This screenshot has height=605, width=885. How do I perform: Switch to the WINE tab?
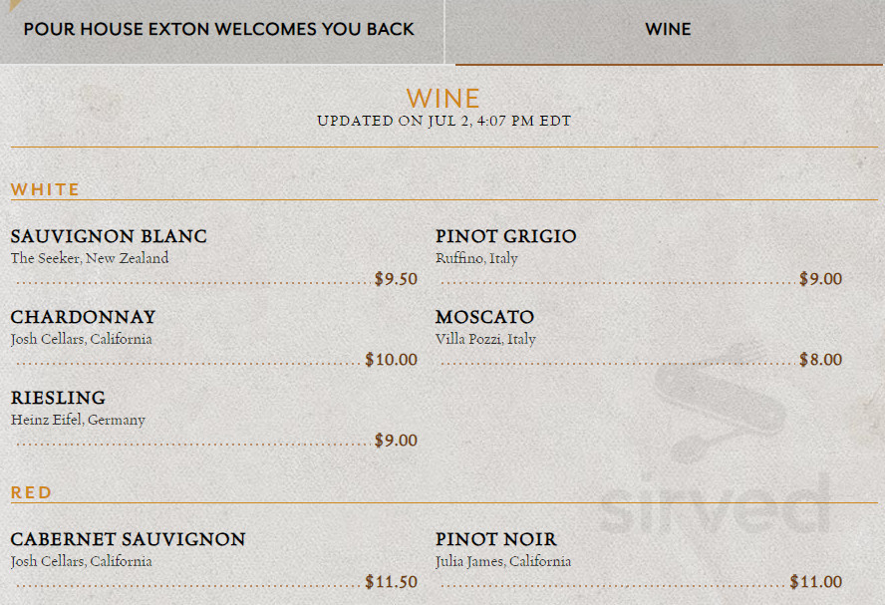tap(667, 29)
